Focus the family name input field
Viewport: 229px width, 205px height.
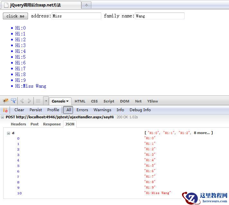[x=160, y=16]
